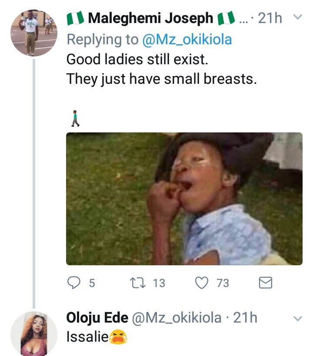The height and width of the screenshot is (356, 313).
Task: Tap the like count 73
Action: tap(223, 283)
